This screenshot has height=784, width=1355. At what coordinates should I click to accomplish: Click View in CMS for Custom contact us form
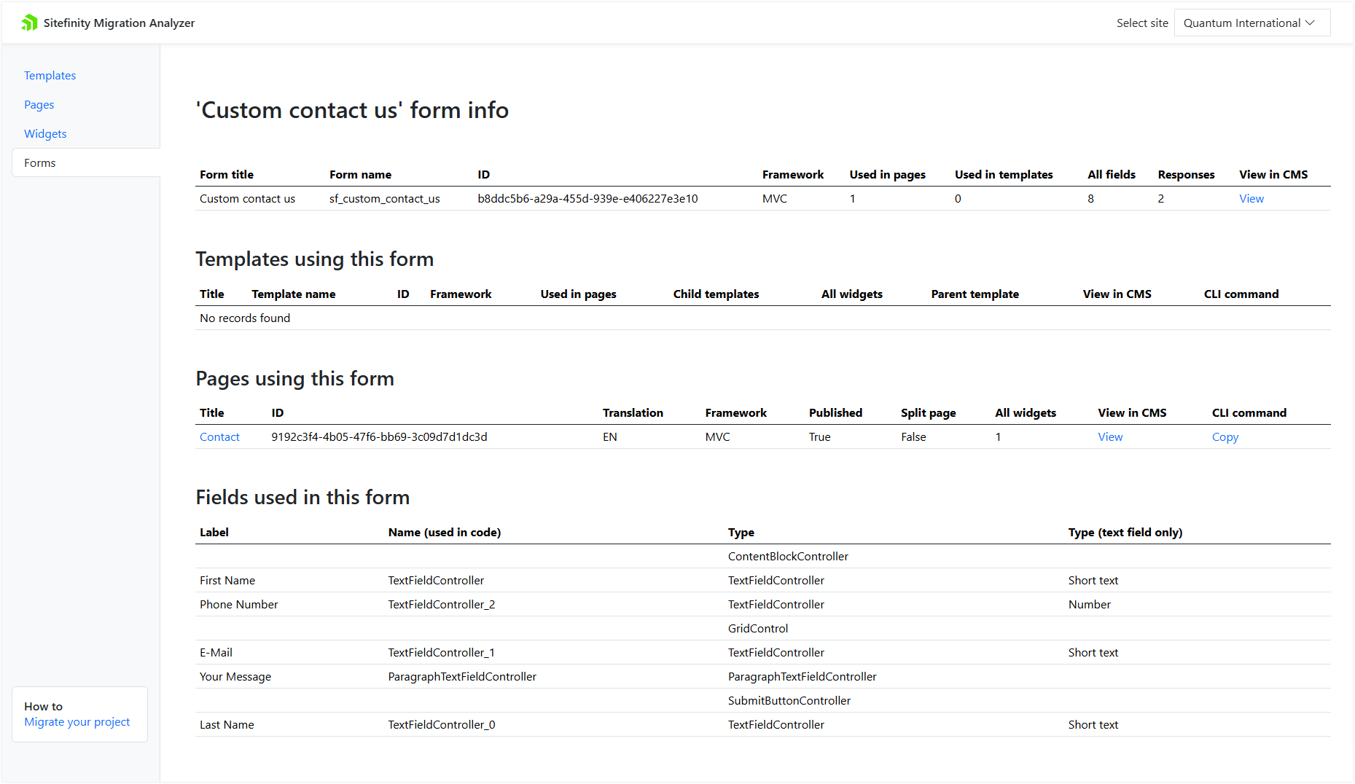coord(1251,198)
